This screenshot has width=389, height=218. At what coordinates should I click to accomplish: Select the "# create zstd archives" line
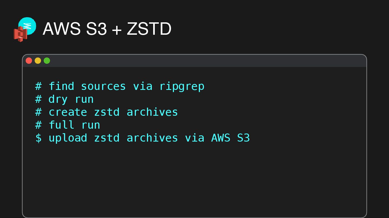click(106, 112)
